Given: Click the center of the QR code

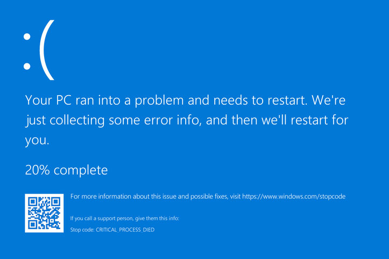Looking at the screenshot, I should 44,213.
